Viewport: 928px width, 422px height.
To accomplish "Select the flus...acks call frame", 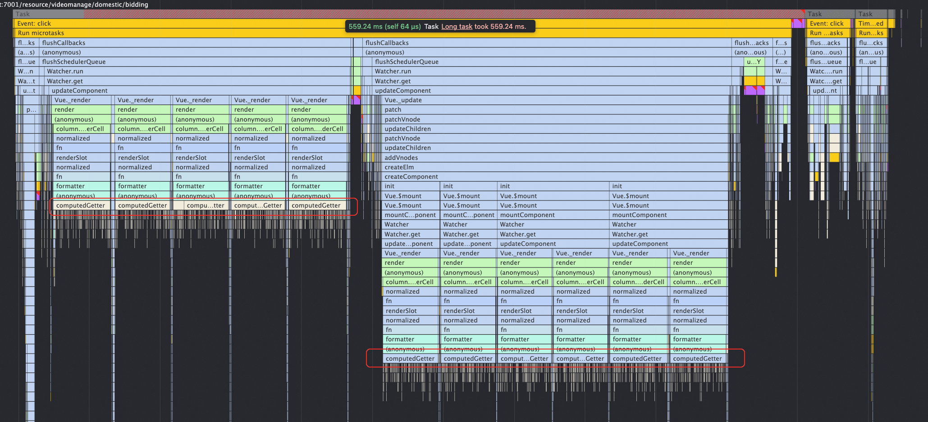I will (827, 43).
